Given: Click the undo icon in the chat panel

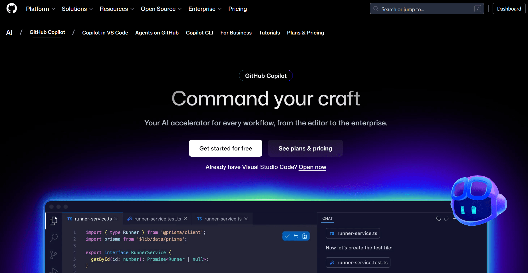Looking at the screenshot, I should pos(438,219).
